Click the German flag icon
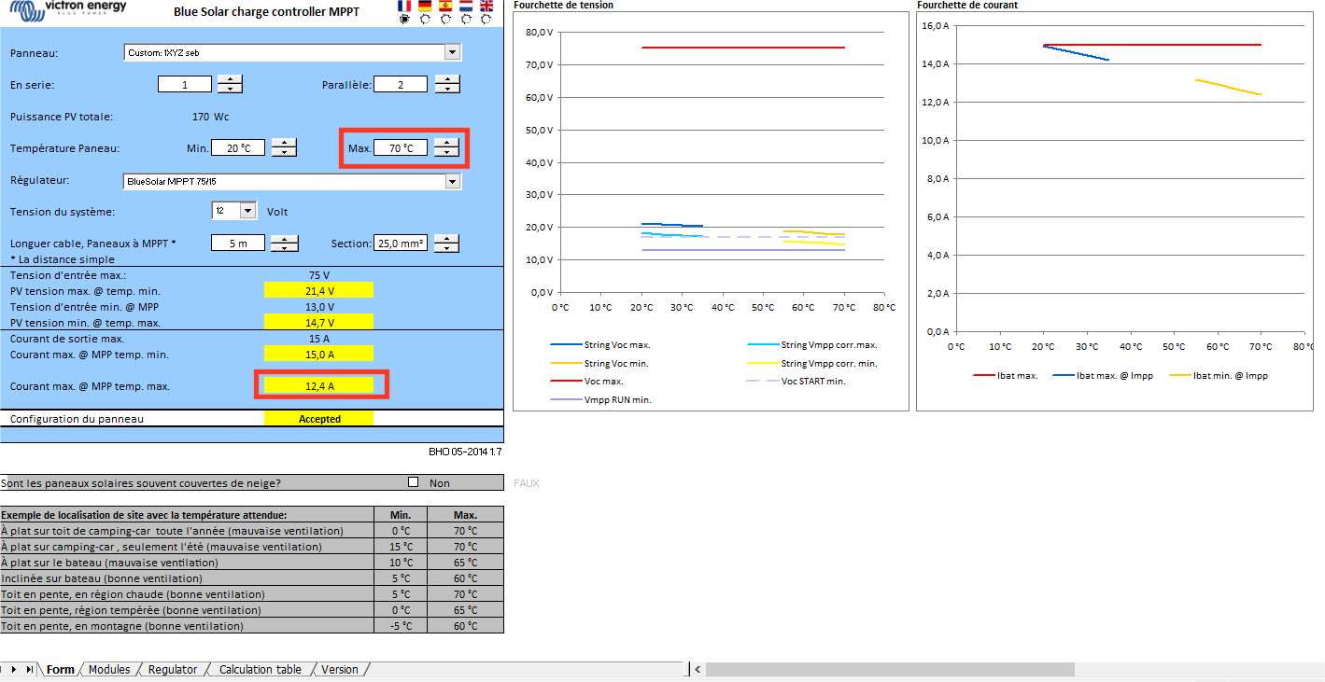 (x=425, y=6)
